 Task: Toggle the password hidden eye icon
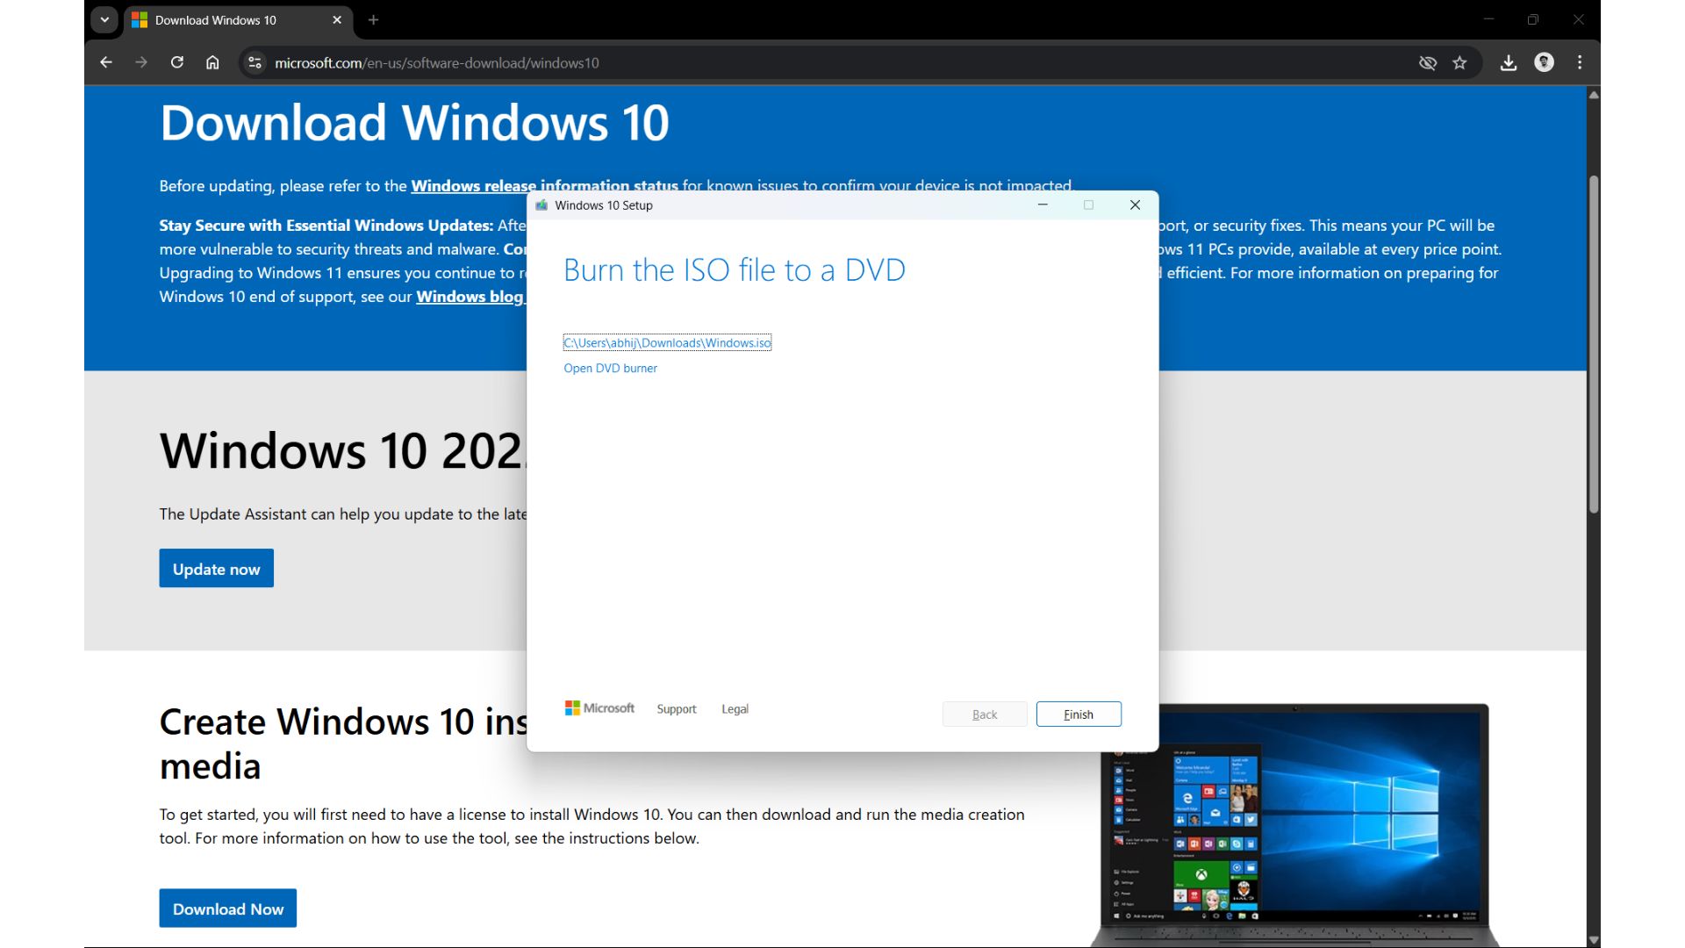(1428, 62)
